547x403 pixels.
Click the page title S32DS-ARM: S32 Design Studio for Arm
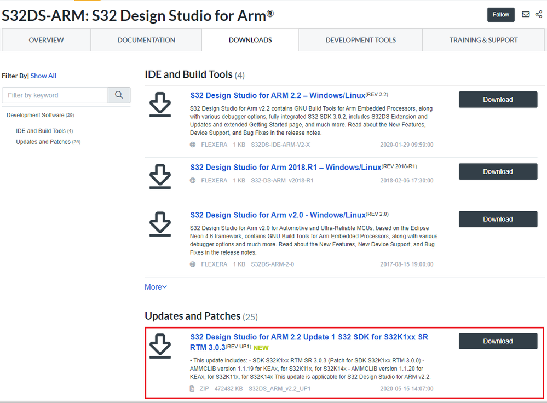pyautogui.click(x=137, y=16)
